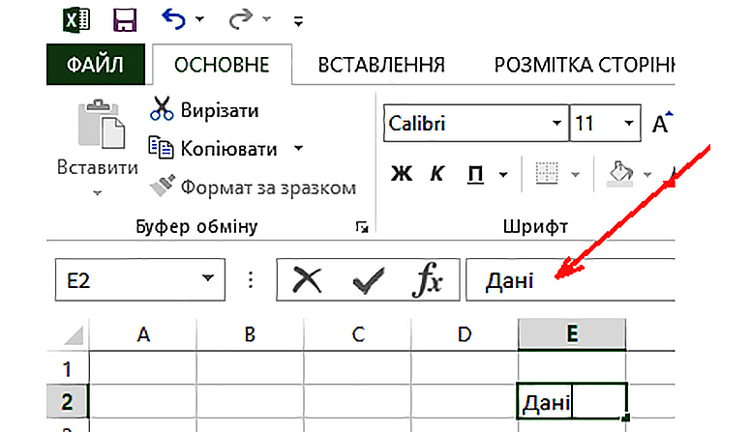Click Вирізати to cut selection

[220, 110]
